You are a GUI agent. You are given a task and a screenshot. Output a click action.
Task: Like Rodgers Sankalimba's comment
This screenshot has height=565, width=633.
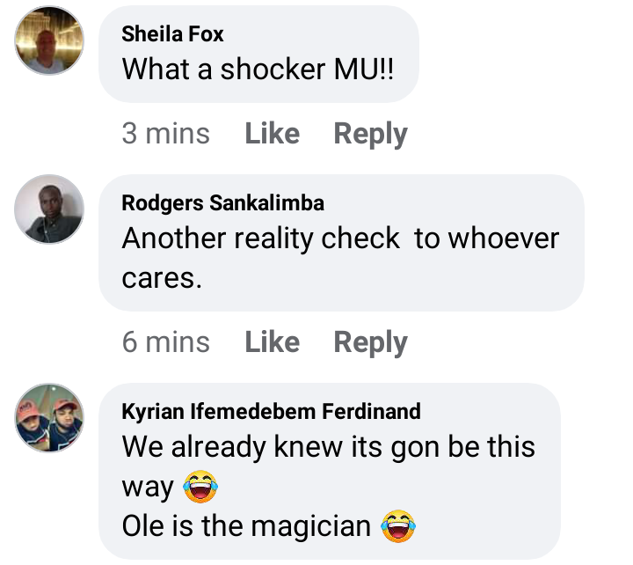[272, 341]
